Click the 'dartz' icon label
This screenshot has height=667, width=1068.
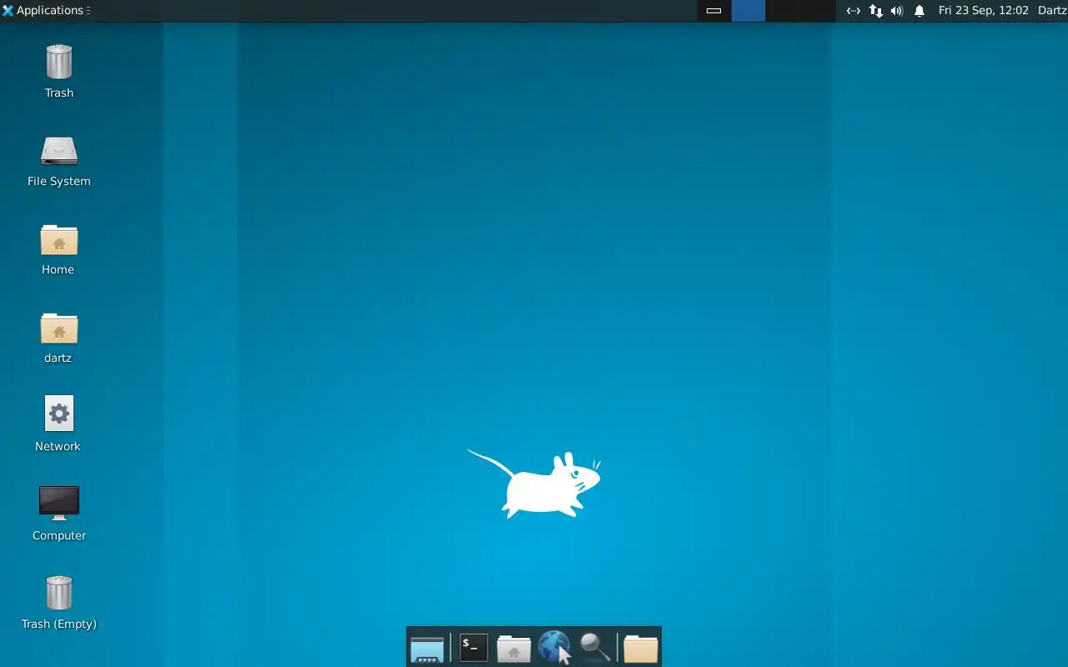58,358
